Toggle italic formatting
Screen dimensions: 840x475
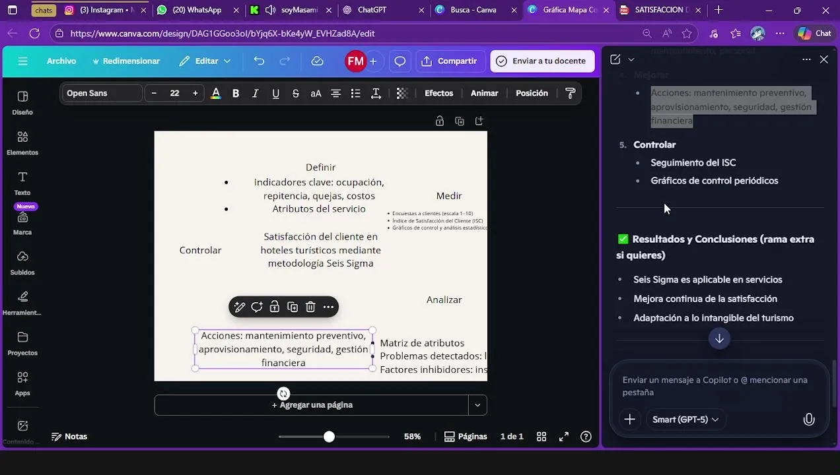tap(256, 93)
